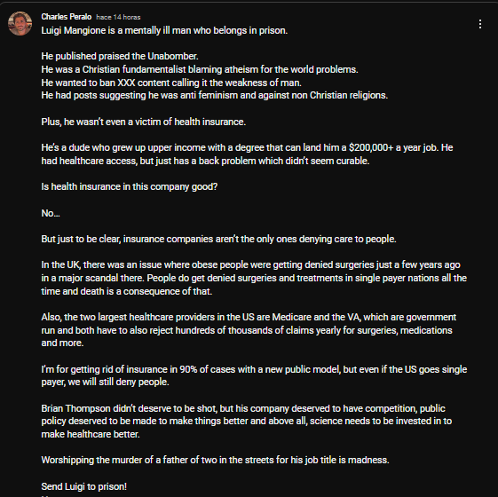Click the short 'No...' line

(x=51, y=213)
